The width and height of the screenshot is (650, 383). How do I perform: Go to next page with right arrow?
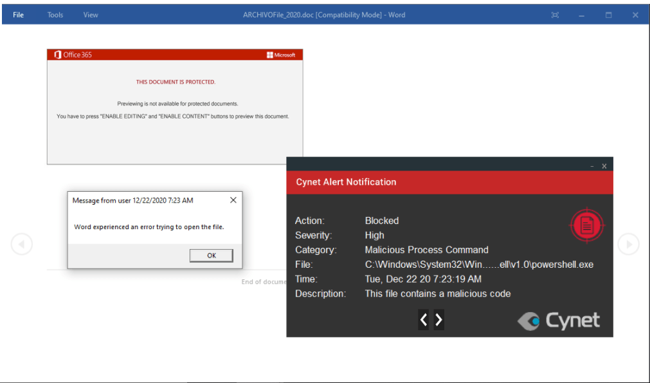coord(628,244)
